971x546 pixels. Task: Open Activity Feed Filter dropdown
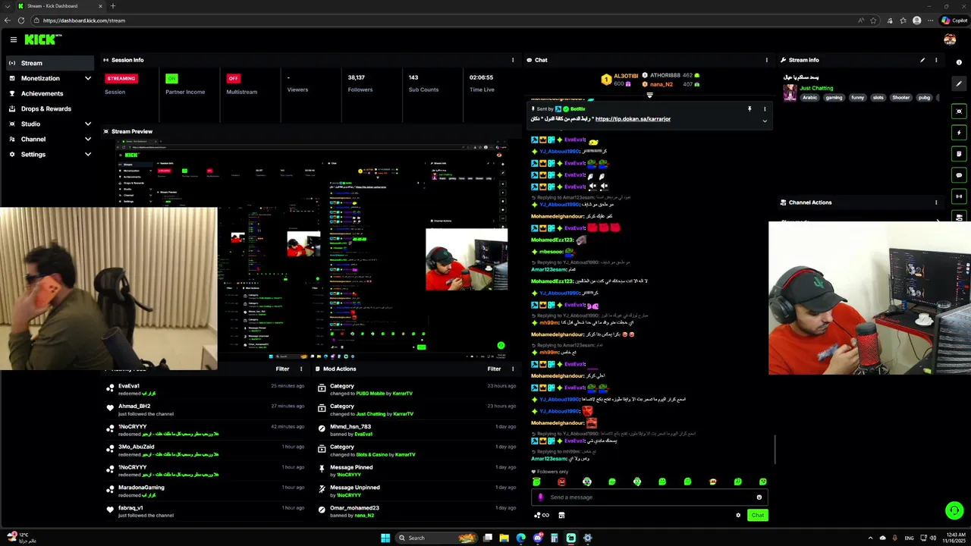282,369
